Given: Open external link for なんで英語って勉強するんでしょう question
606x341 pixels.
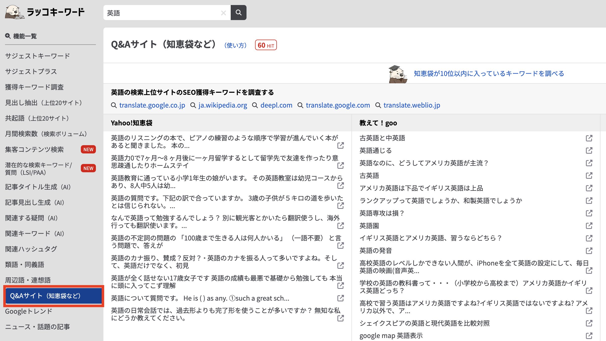Looking at the screenshot, I should click(x=340, y=226).
